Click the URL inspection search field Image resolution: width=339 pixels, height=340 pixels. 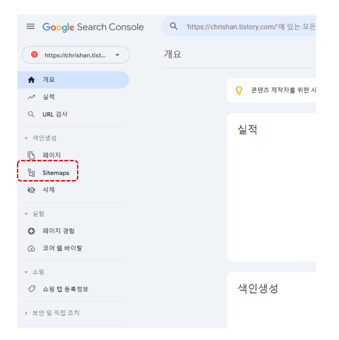(x=239, y=26)
